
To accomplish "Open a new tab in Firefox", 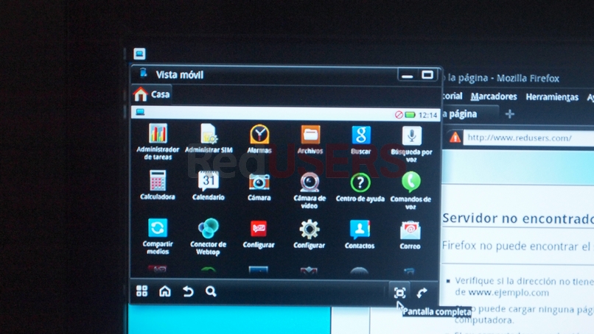I will click(509, 113).
